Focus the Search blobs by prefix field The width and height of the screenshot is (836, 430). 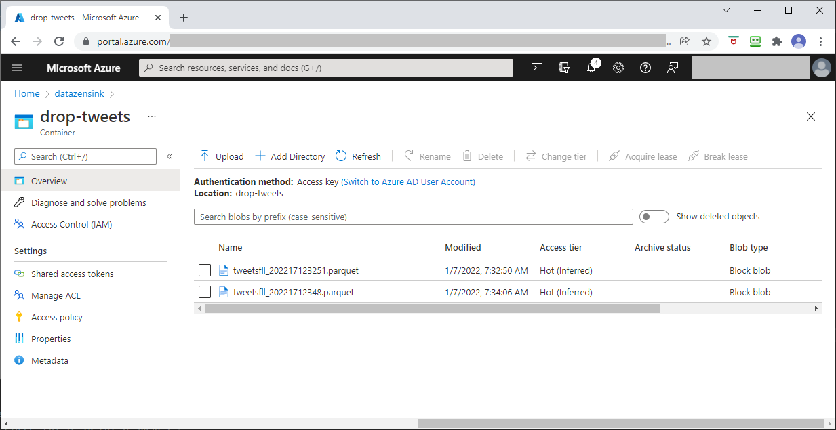[414, 217]
